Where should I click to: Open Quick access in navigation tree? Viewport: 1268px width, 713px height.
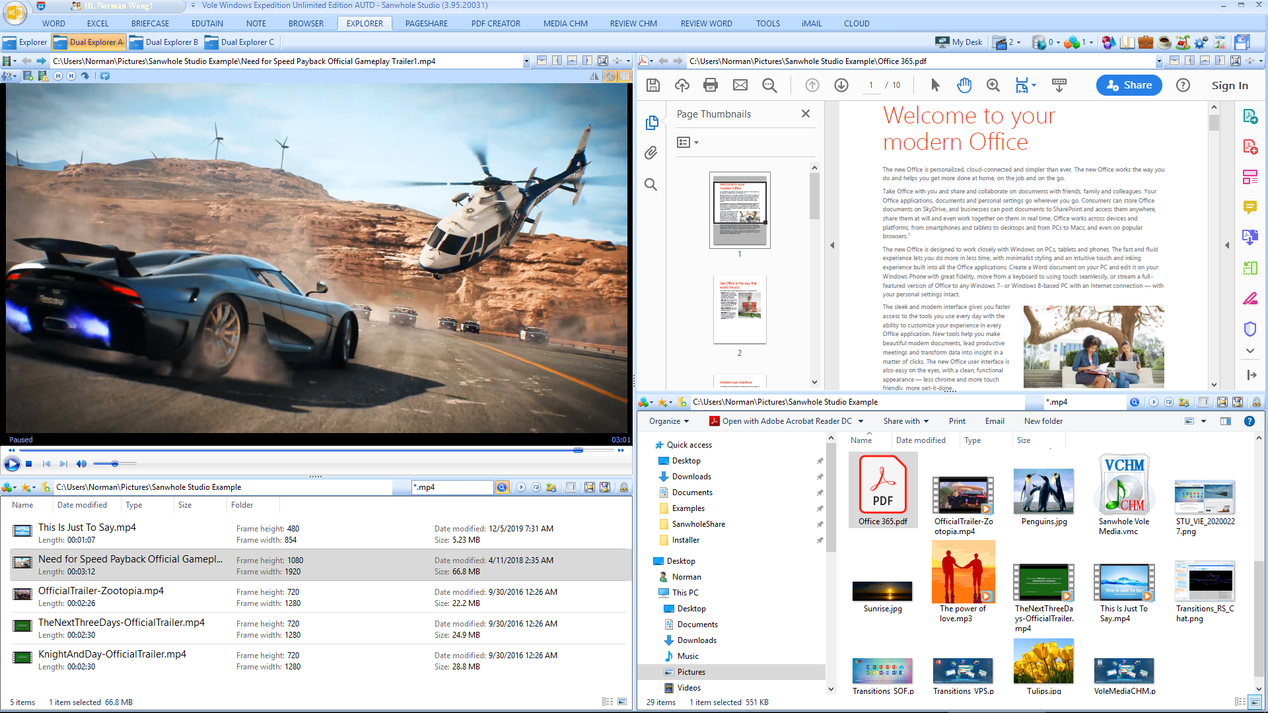(x=689, y=445)
